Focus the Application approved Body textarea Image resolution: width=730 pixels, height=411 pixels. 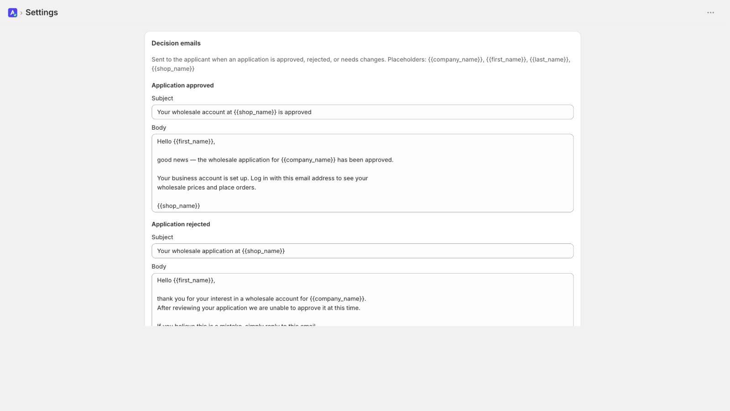tap(362, 173)
